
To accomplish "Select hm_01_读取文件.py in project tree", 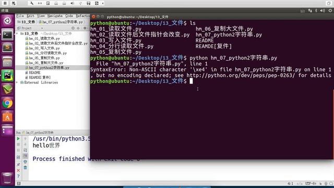I will tap(42, 39).
